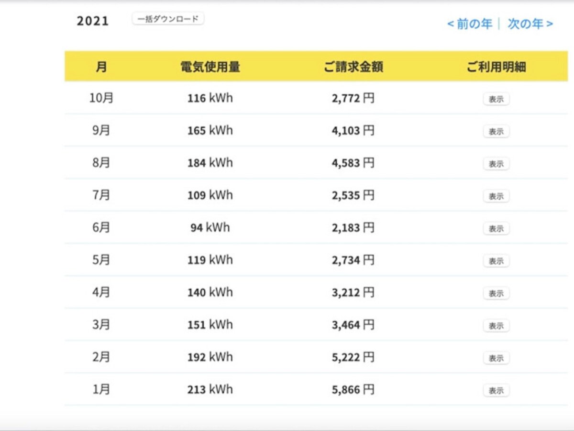Click the 2,772 円 billing amount

tap(353, 98)
